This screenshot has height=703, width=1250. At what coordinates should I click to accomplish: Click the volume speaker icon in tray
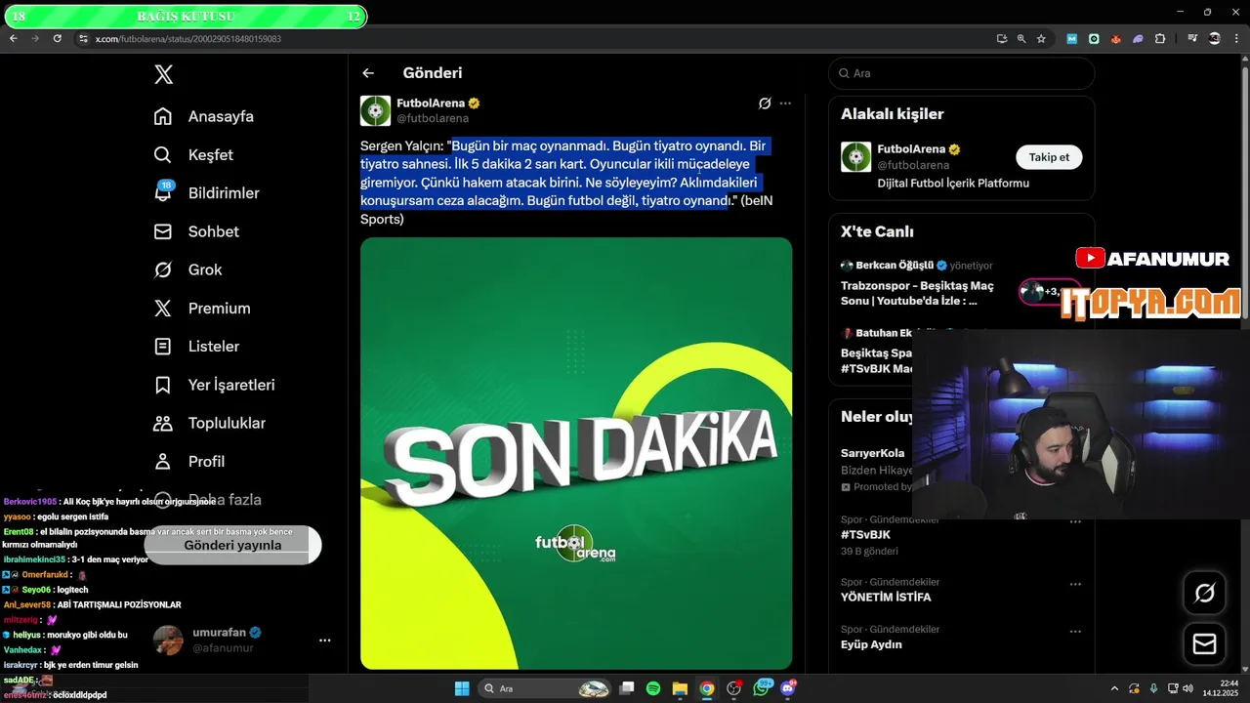tap(1187, 688)
